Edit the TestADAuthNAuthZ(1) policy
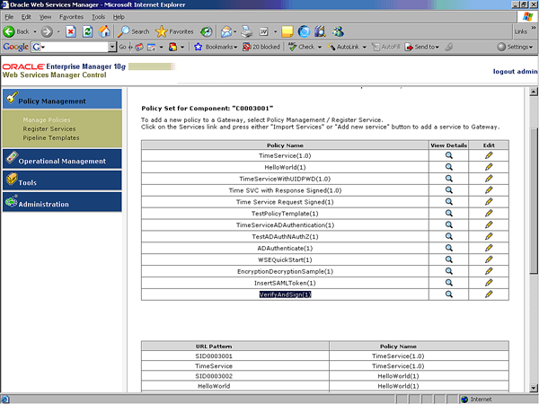 click(489, 237)
